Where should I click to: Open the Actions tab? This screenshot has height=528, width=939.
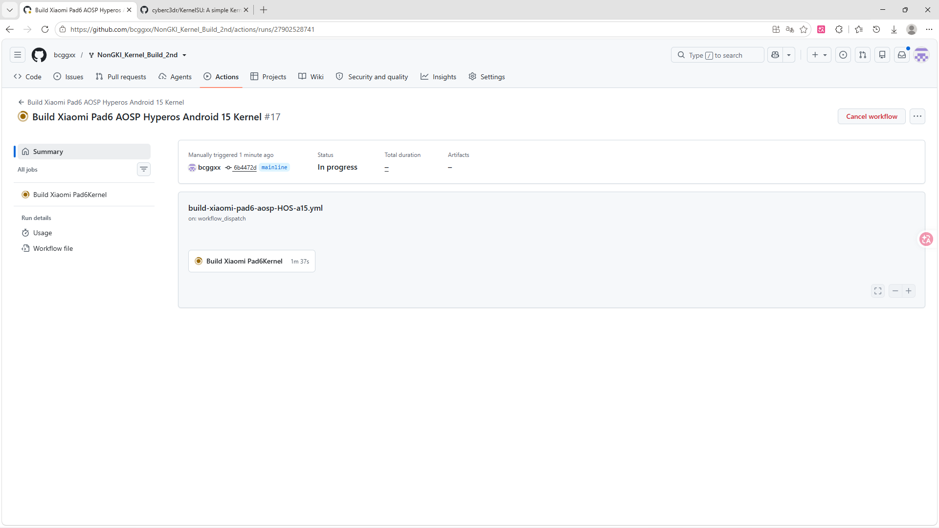click(221, 77)
